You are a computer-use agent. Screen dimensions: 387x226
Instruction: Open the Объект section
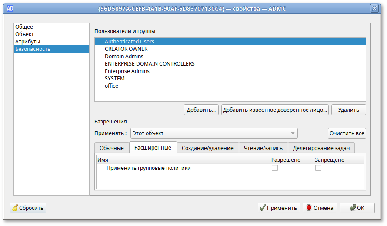pyautogui.click(x=51, y=34)
